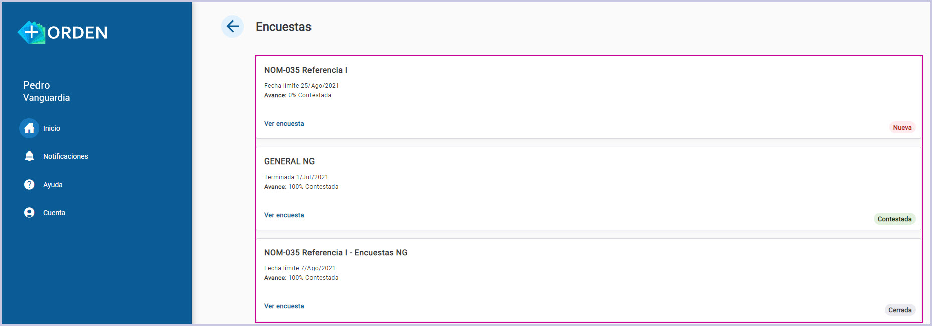
Task: Open Ver encuesta for NOM-035 Referencia I
Action: (x=284, y=124)
